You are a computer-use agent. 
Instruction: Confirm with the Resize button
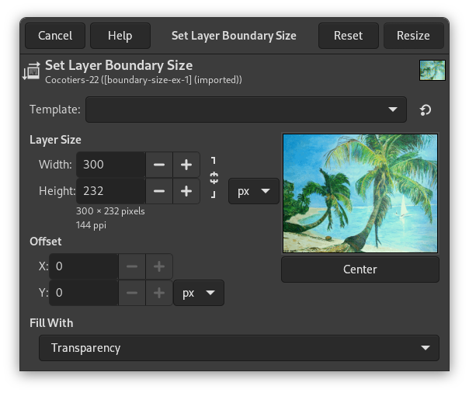pos(413,36)
